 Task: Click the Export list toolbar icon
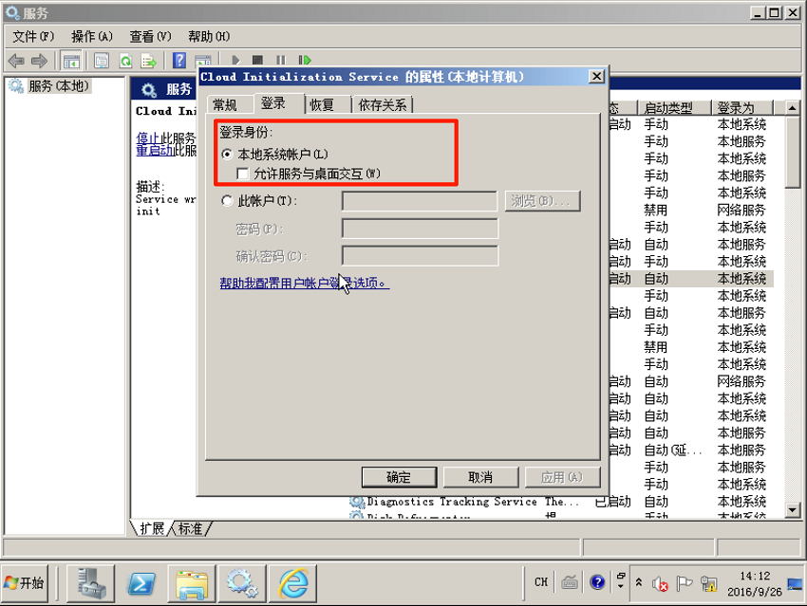149,61
